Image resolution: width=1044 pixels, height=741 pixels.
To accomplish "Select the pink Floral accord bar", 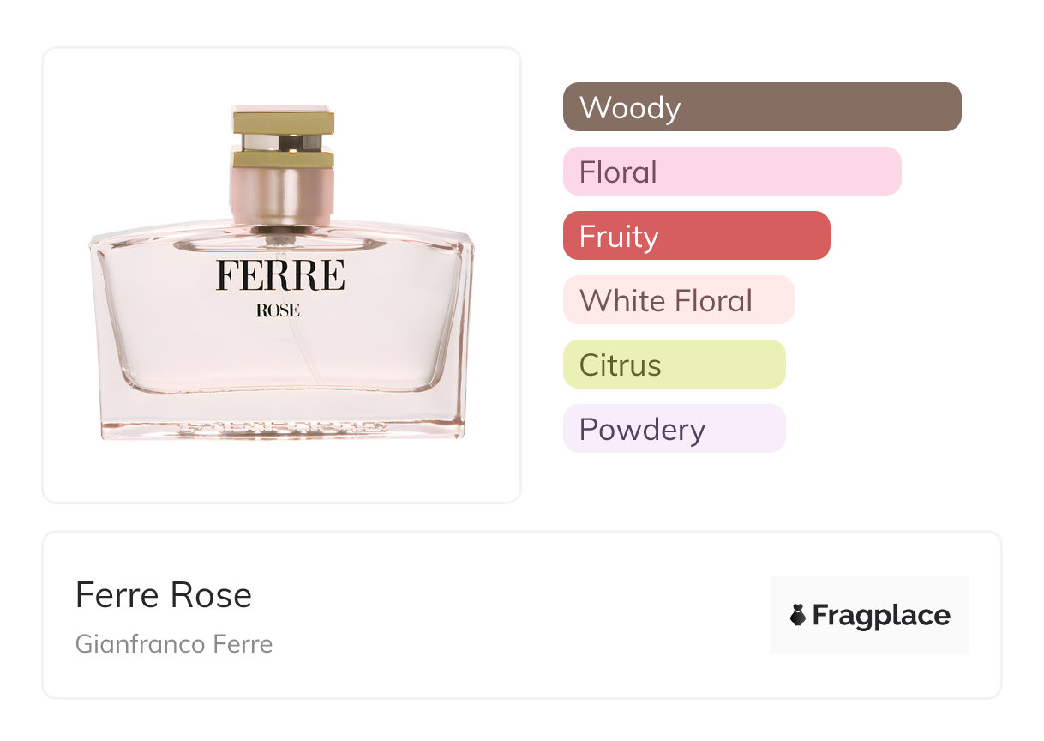I will click(731, 172).
